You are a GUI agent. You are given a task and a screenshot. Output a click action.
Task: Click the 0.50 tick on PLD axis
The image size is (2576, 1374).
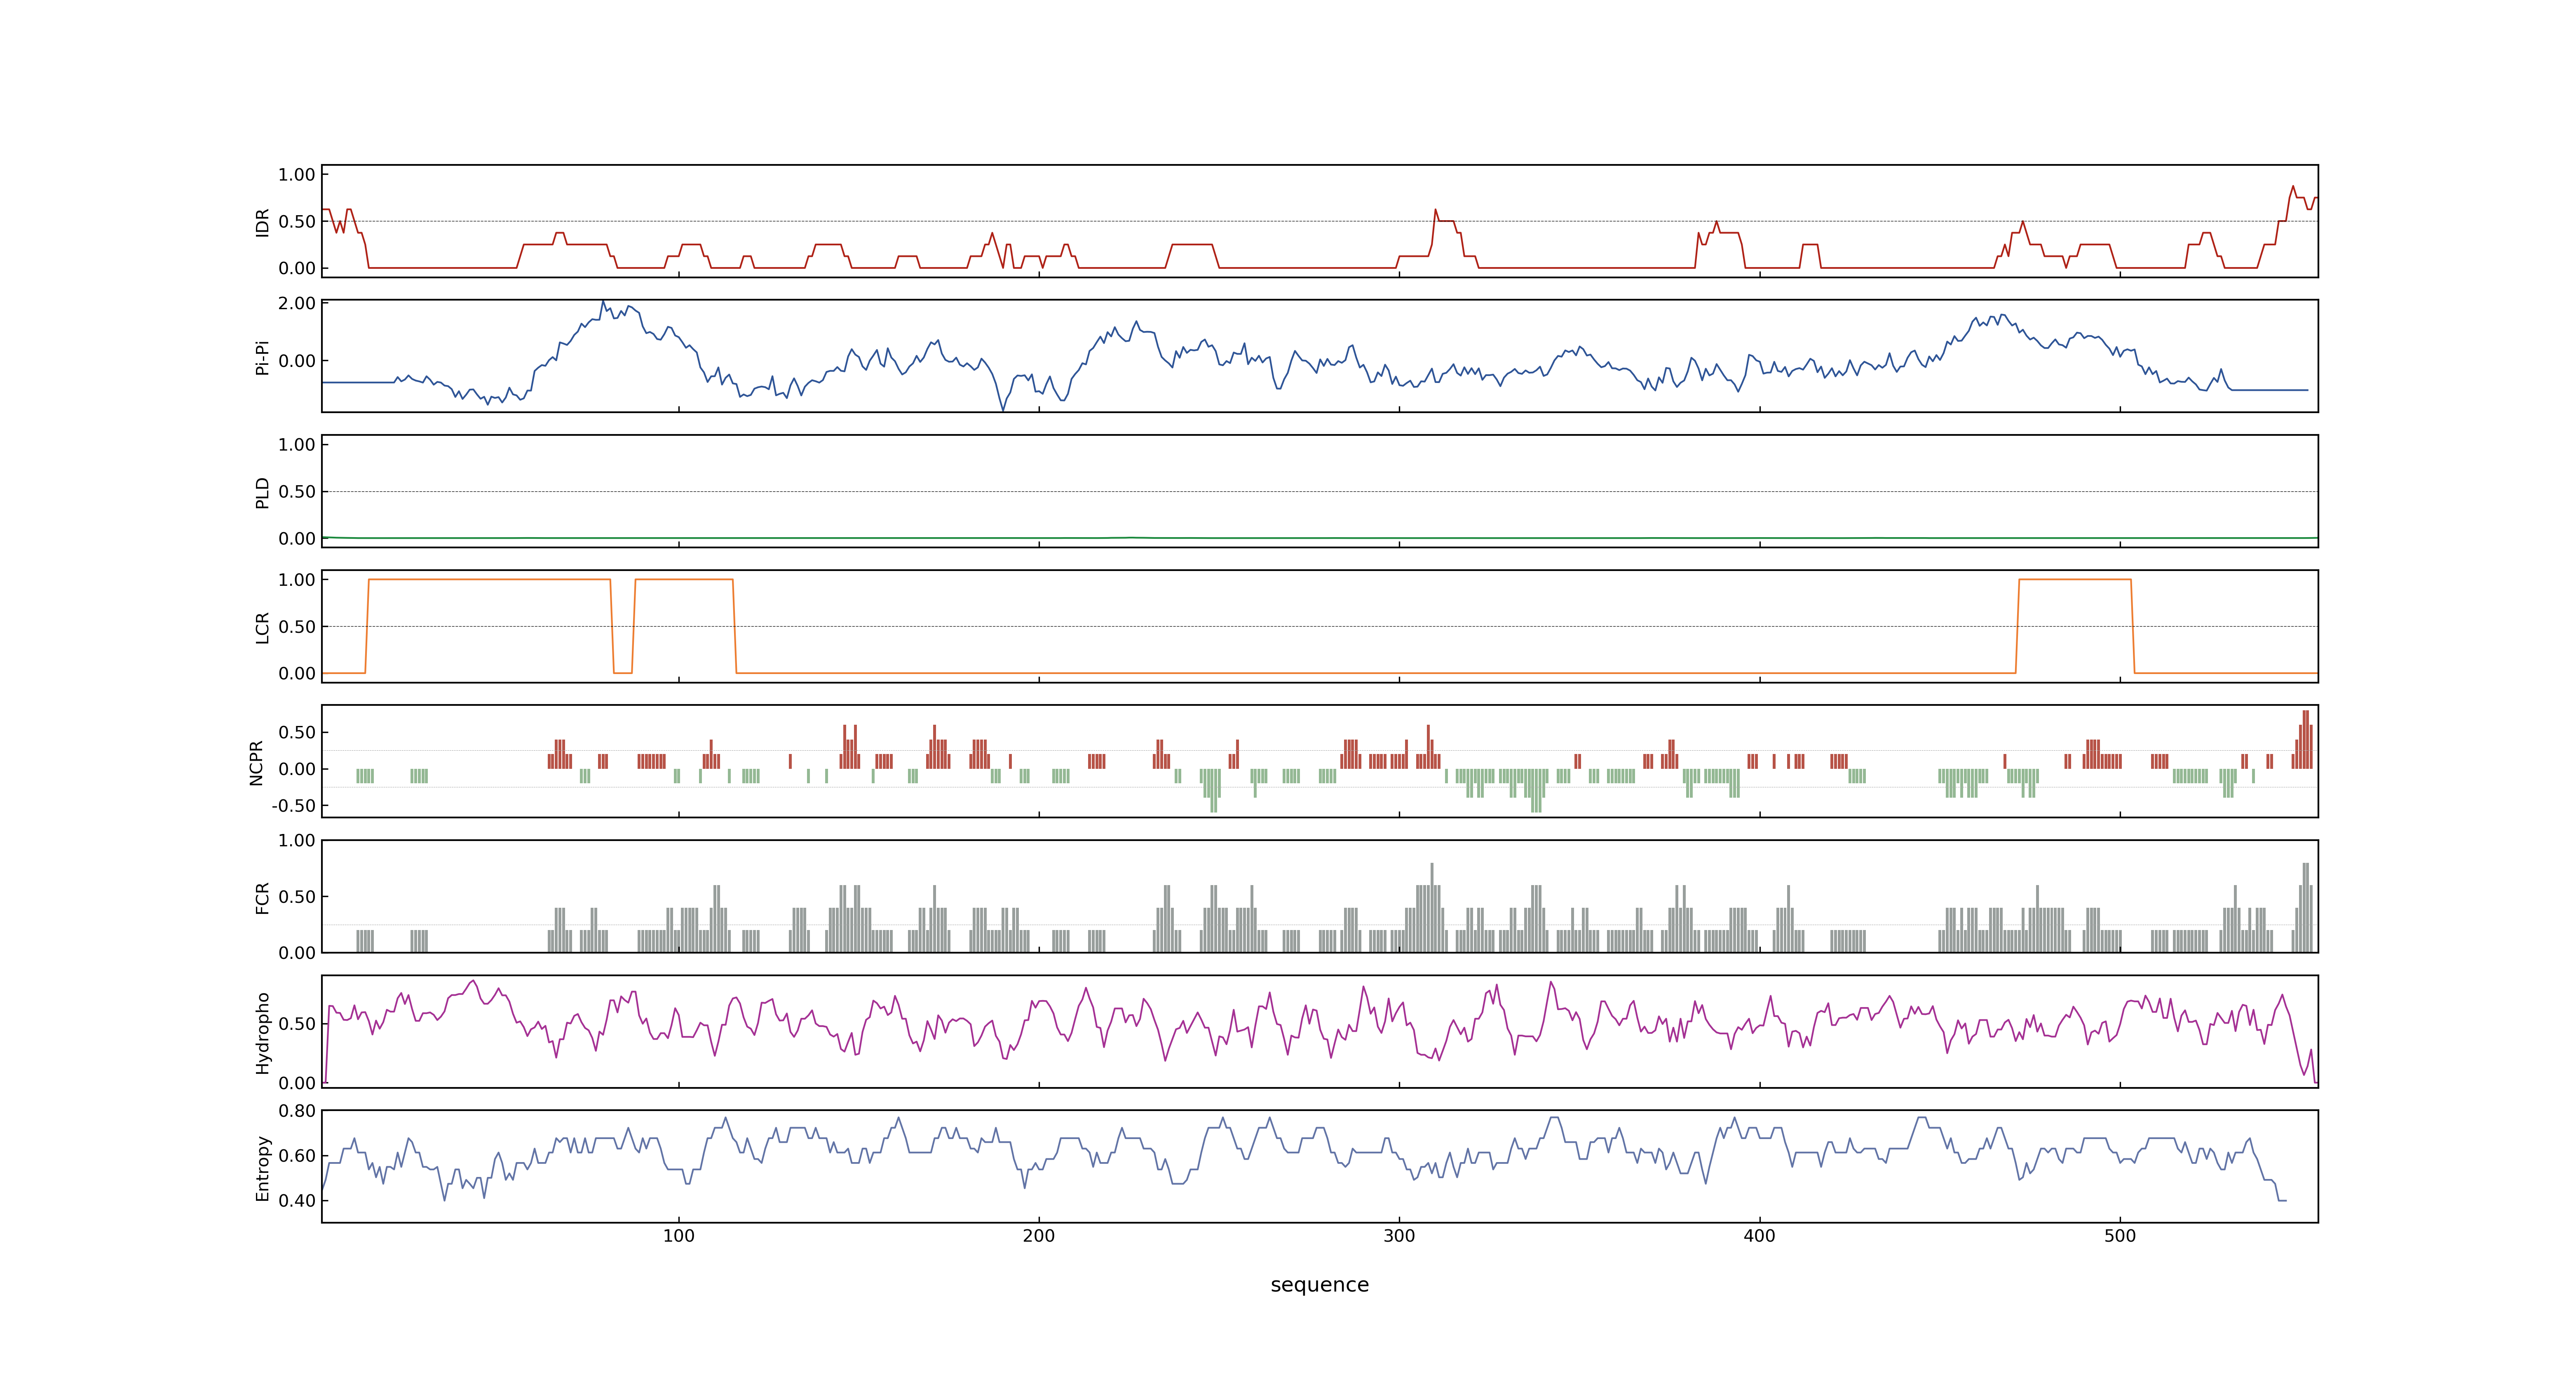coord(297,492)
